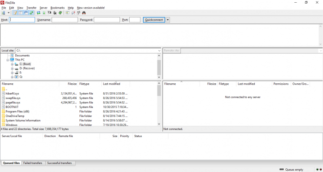This screenshot has height=172, width=323.
Task: Open the Server menu
Action: click(x=44, y=8)
